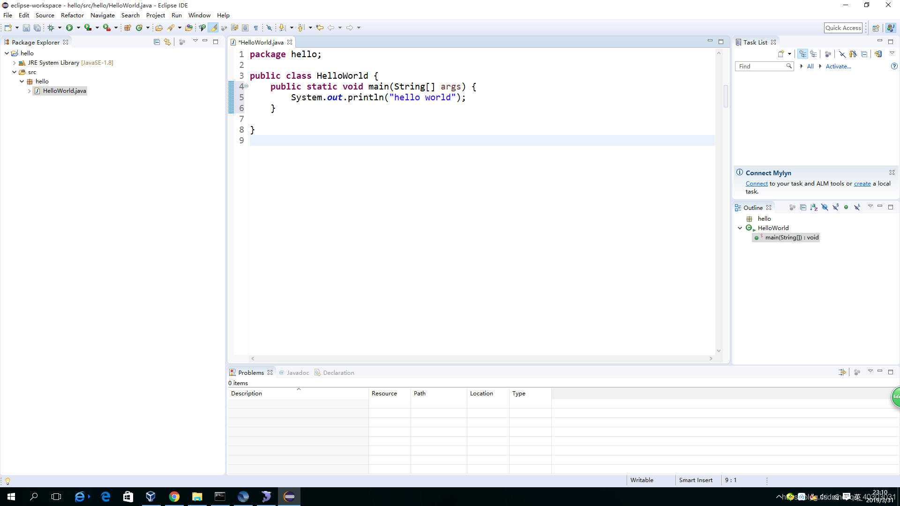Click the Save All toolbar icon
Image resolution: width=900 pixels, height=506 pixels.
(37, 28)
